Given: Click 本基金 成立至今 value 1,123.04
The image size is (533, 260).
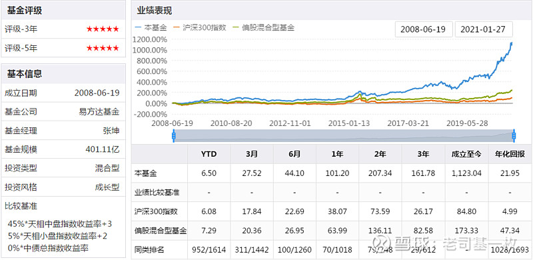Looking at the screenshot, I should [x=466, y=173].
